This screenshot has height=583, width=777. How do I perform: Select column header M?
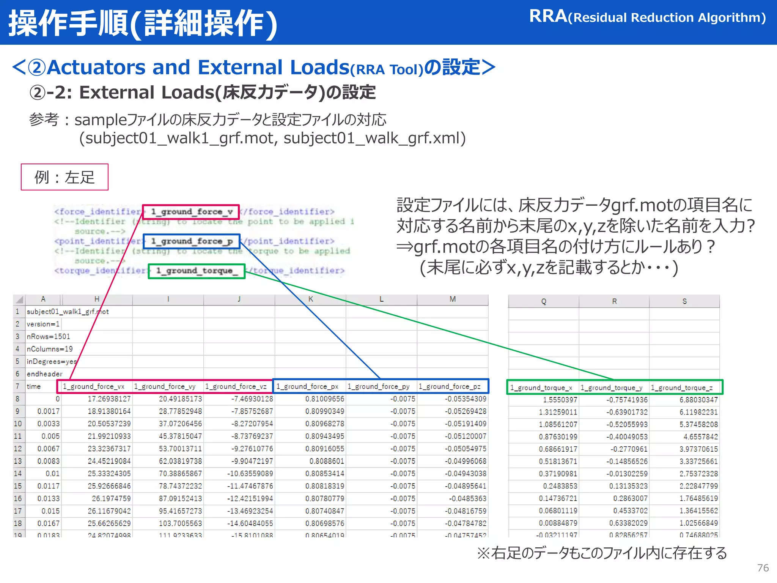453,299
